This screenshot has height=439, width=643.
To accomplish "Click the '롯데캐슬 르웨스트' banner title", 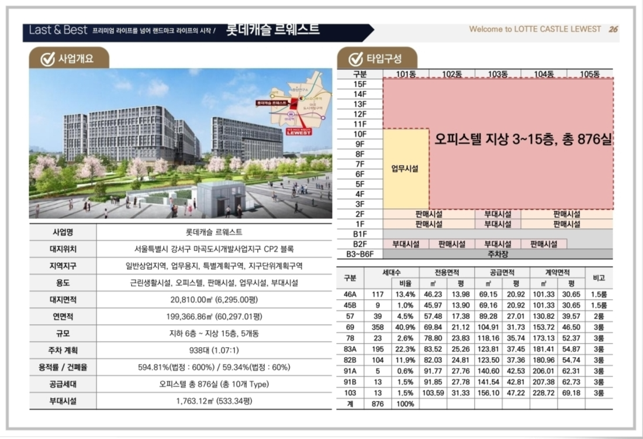I will click(x=273, y=30).
